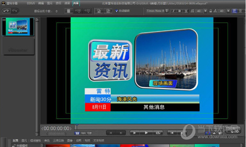The width and height of the screenshot is (246, 147).
Task: Select the harbor photo frame on canvas
Action: pyautogui.click(x=166, y=59)
